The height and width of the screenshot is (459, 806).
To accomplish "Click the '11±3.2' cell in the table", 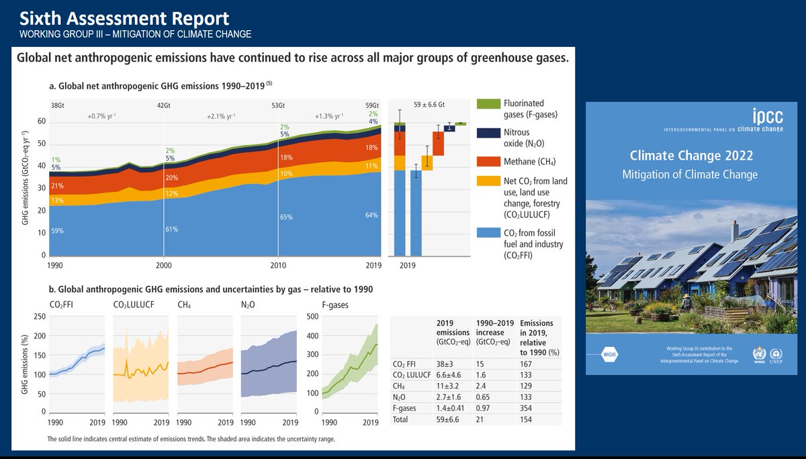I will point(449,387).
